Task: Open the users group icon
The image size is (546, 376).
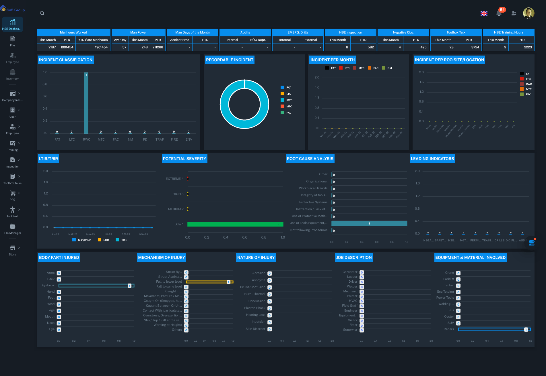Action: pos(514,13)
